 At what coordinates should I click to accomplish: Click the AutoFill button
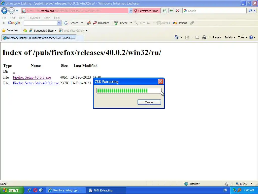[x=163, y=23]
